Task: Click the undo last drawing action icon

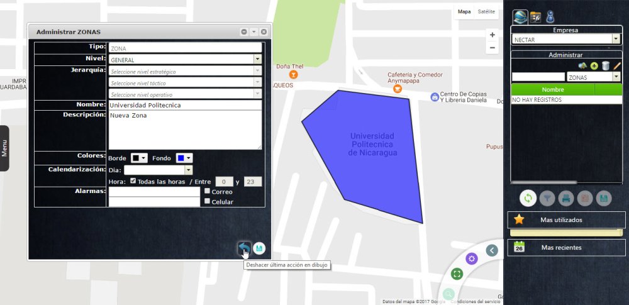Action: click(x=244, y=248)
